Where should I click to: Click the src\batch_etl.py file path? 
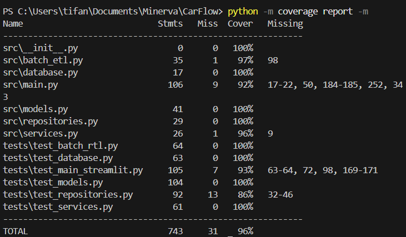click(43, 60)
